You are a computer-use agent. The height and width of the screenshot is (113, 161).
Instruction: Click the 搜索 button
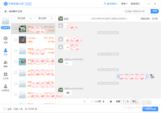click(x=155, y=11)
